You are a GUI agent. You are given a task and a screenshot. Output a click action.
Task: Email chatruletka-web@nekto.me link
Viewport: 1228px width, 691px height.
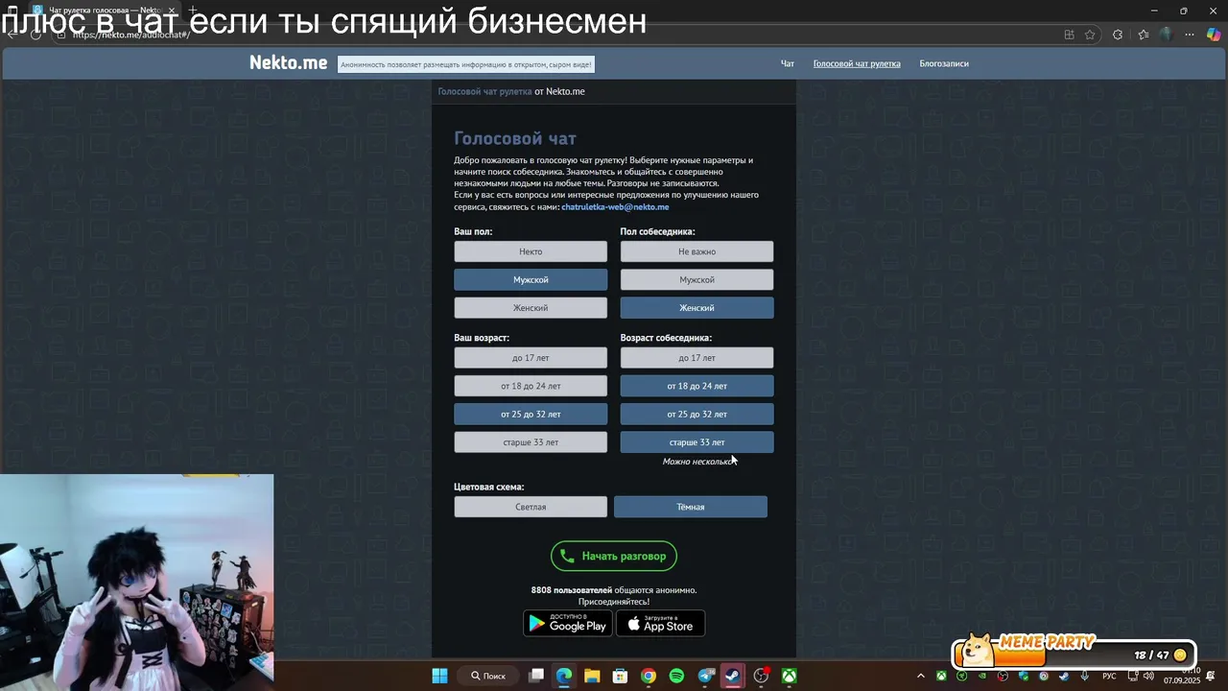(x=615, y=206)
